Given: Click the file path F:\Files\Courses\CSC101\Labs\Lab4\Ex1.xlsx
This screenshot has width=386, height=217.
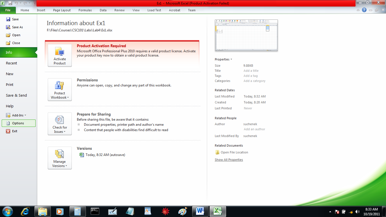Looking at the screenshot, I should [79, 30].
